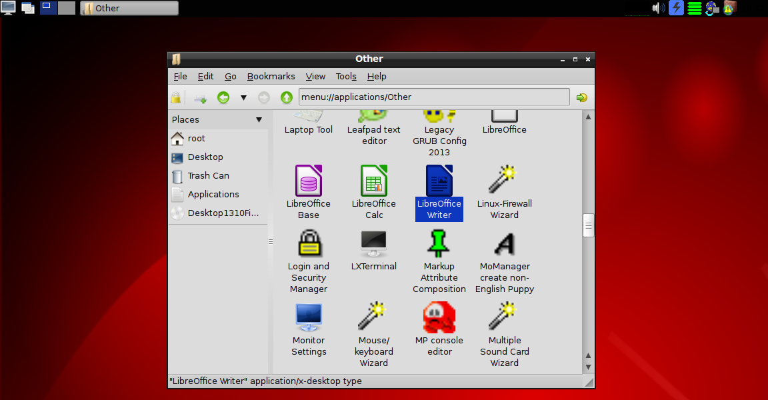This screenshot has width=768, height=400.
Task: Click the firewall warning tray icon
Action: tap(730, 8)
